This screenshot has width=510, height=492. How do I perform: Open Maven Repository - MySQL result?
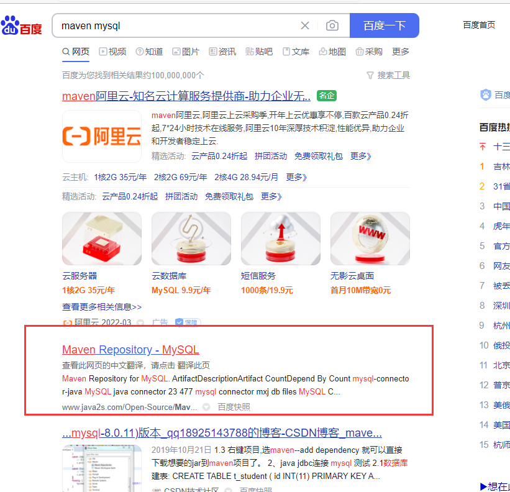pos(130,350)
